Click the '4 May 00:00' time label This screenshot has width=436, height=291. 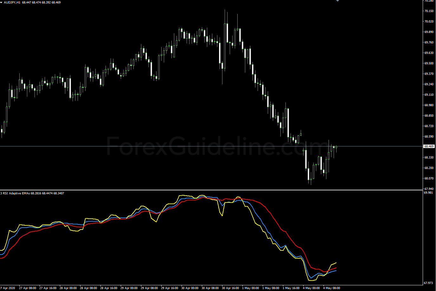point(311,288)
